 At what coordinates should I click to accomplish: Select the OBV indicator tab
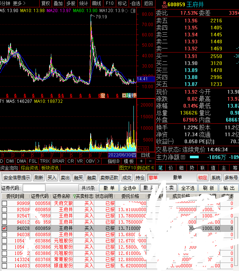(90, 161)
